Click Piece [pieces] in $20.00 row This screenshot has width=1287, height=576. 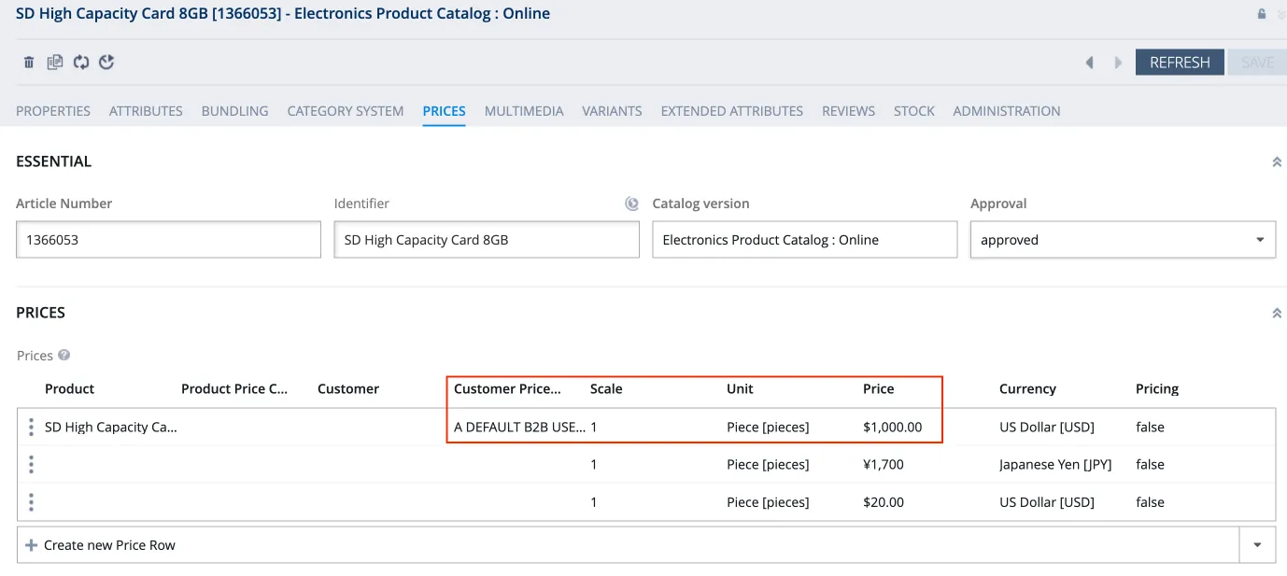768,501
